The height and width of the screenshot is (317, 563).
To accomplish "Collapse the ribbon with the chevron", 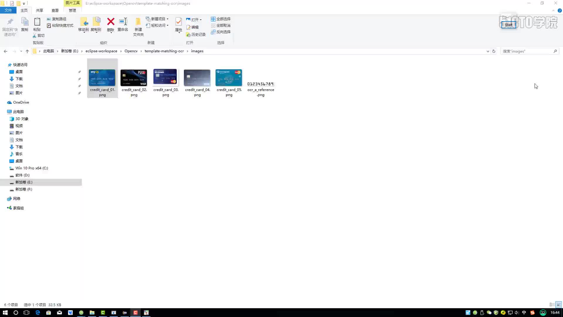I will [553, 11].
